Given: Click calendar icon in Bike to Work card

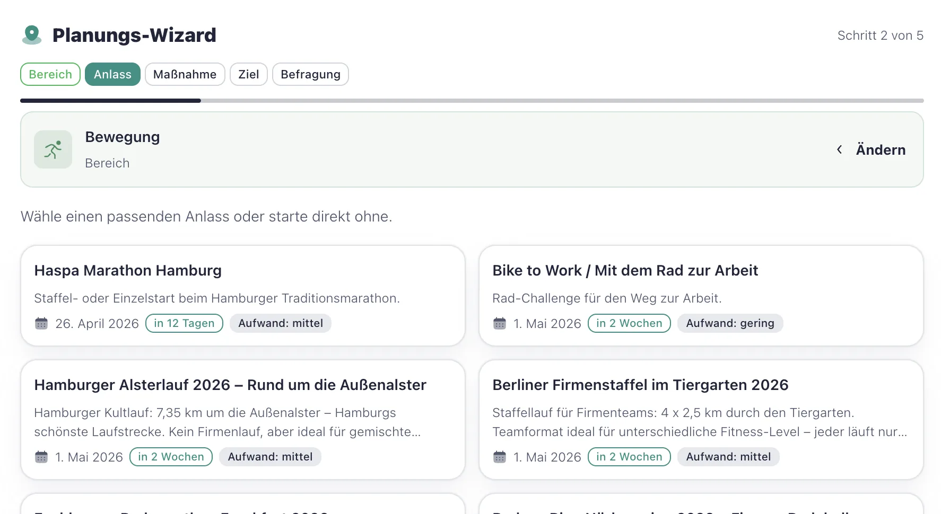Looking at the screenshot, I should 500,323.
